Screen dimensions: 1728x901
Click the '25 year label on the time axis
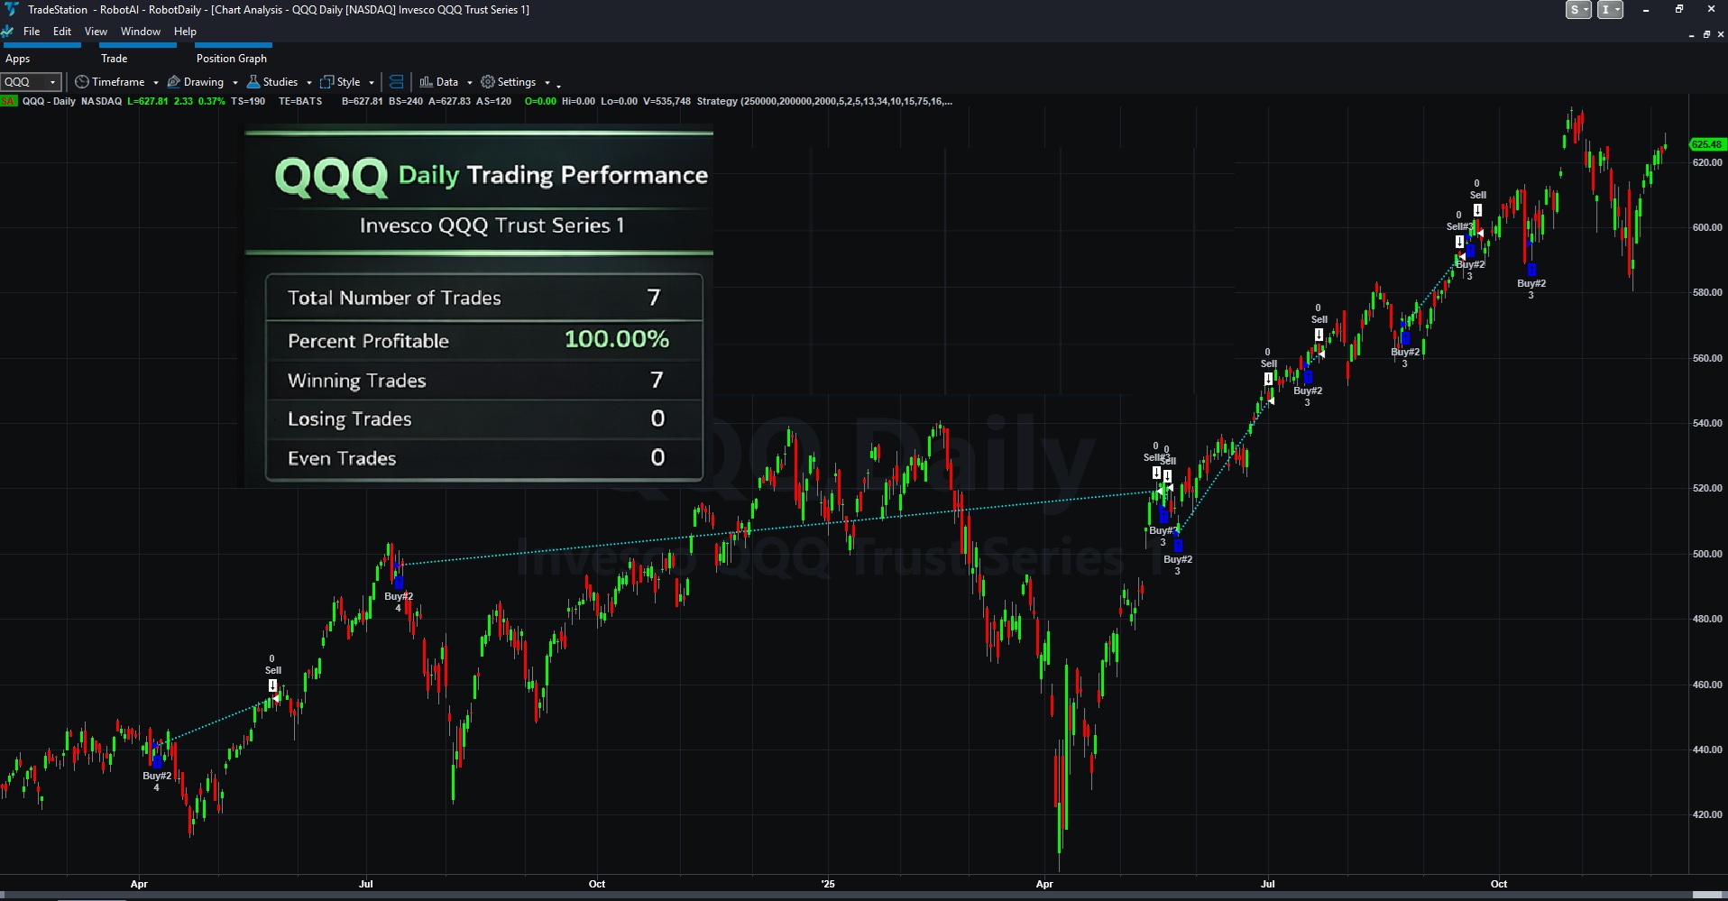[x=828, y=885]
